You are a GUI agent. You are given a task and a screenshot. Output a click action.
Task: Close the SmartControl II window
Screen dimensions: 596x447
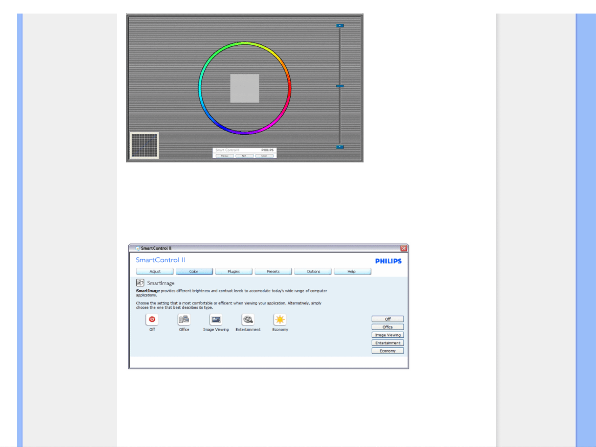pos(403,248)
